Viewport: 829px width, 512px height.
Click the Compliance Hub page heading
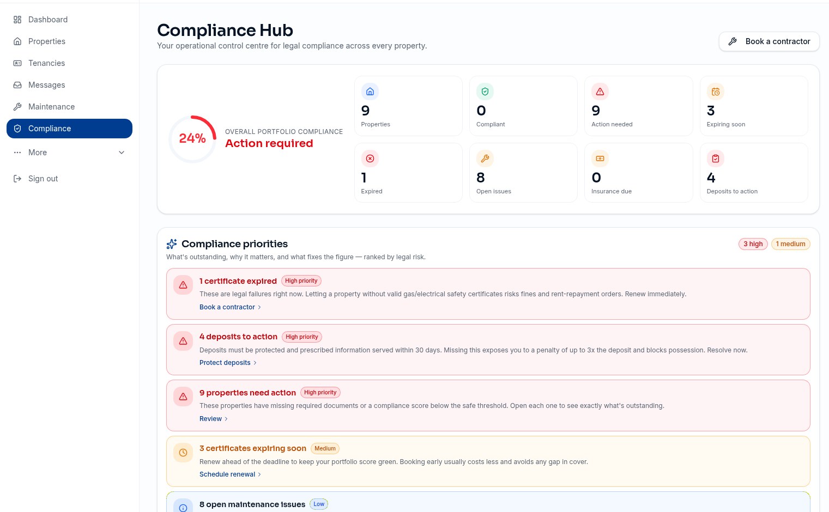(x=225, y=31)
